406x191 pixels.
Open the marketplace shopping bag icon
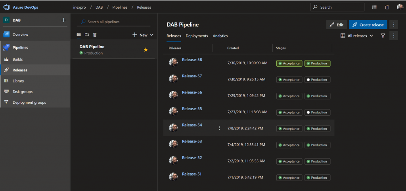pyautogui.click(x=387, y=7)
